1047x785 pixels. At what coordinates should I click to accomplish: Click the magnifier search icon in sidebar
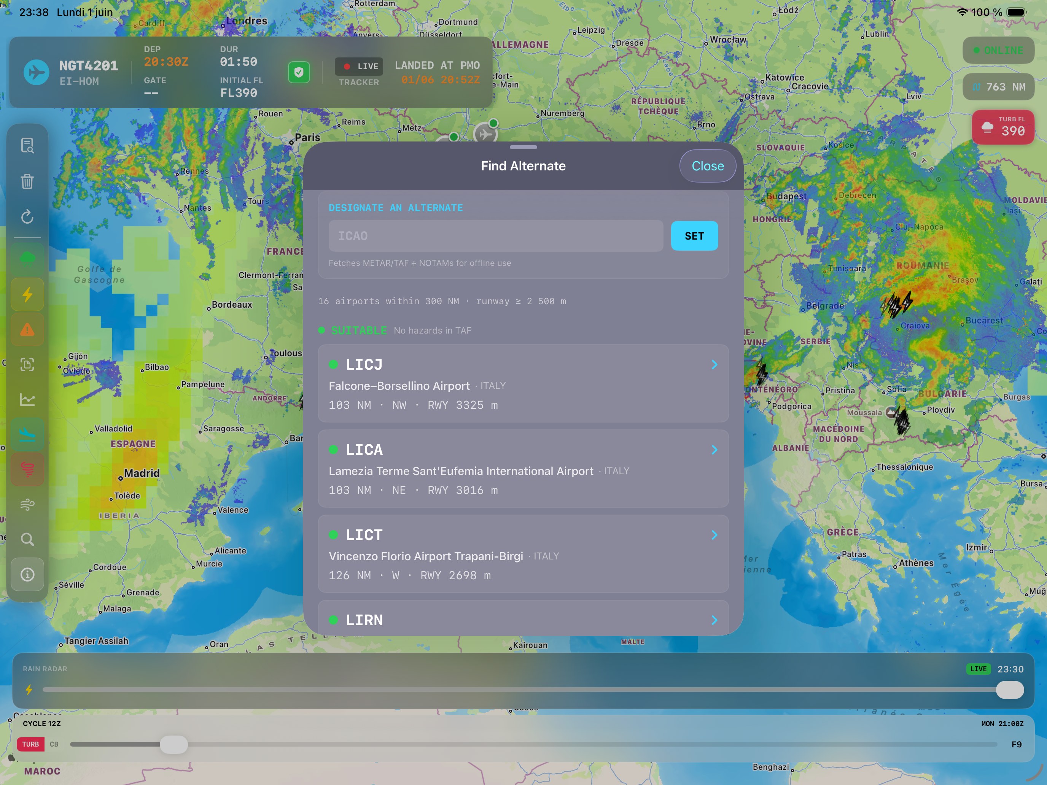click(27, 539)
